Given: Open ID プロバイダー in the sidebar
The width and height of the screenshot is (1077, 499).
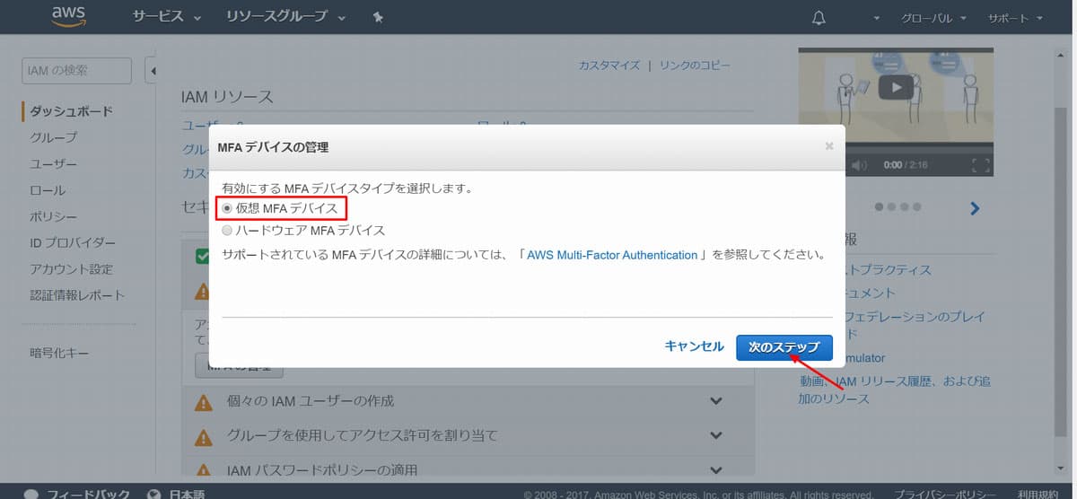Looking at the screenshot, I should pos(73,242).
